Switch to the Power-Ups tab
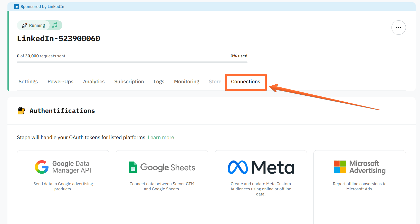Image resolution: width=420 pixels, height=224 pixels. point(60,82)
